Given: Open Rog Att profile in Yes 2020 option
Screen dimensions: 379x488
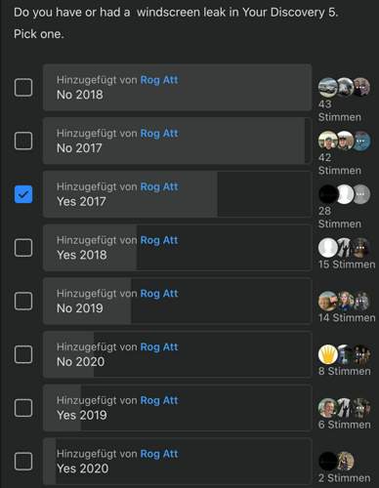Looking at the screenshot, I should point(159,454).
